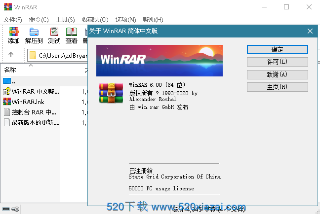
Task: Click the Add (添加) toolbar icon
Action: (13, 36)
